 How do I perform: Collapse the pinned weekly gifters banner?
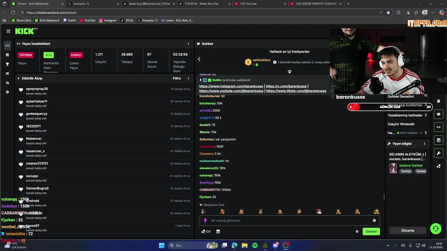290,72
